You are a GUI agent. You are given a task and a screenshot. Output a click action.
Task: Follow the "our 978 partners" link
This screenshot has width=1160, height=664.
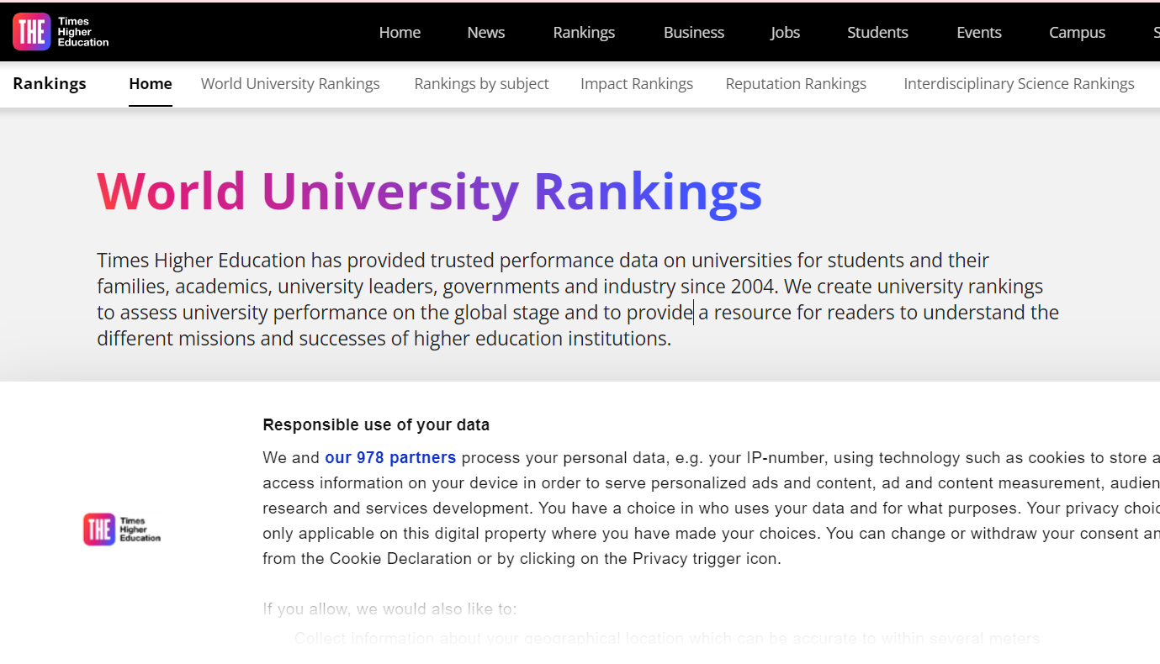pos(390,458)
